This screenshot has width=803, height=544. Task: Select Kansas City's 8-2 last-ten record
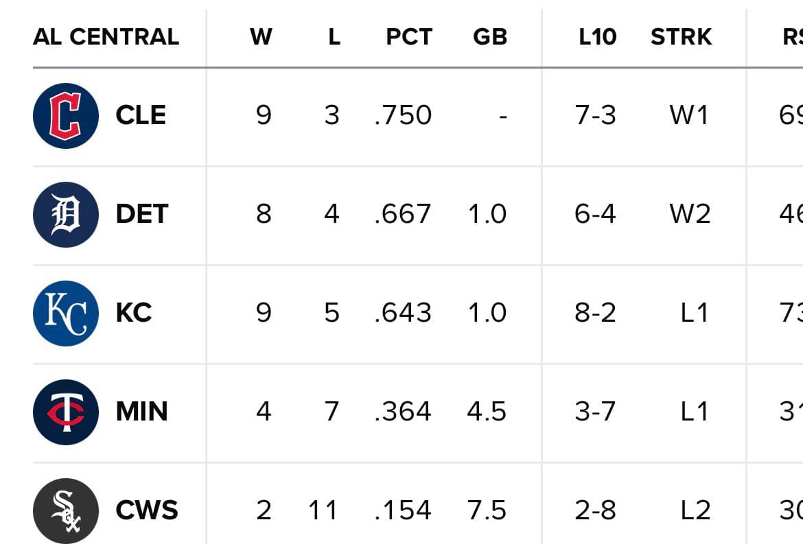595,313
